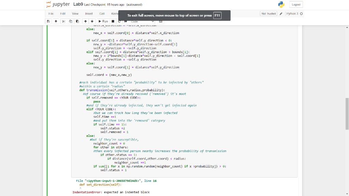Restart kernel and run all cells
The width and height of the screenshot is (349, 196).
[x=125, y=21]
